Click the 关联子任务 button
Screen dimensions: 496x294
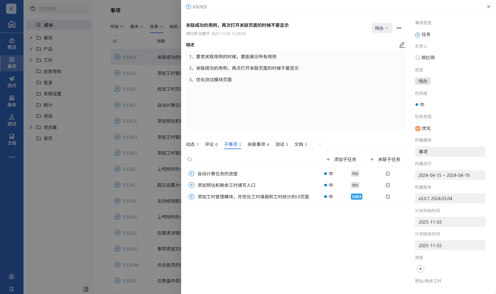click(x=385, y=159)
